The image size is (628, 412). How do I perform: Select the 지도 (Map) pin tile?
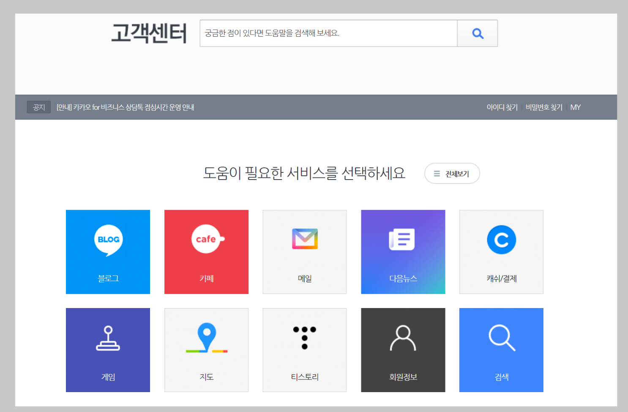[206, 350]
